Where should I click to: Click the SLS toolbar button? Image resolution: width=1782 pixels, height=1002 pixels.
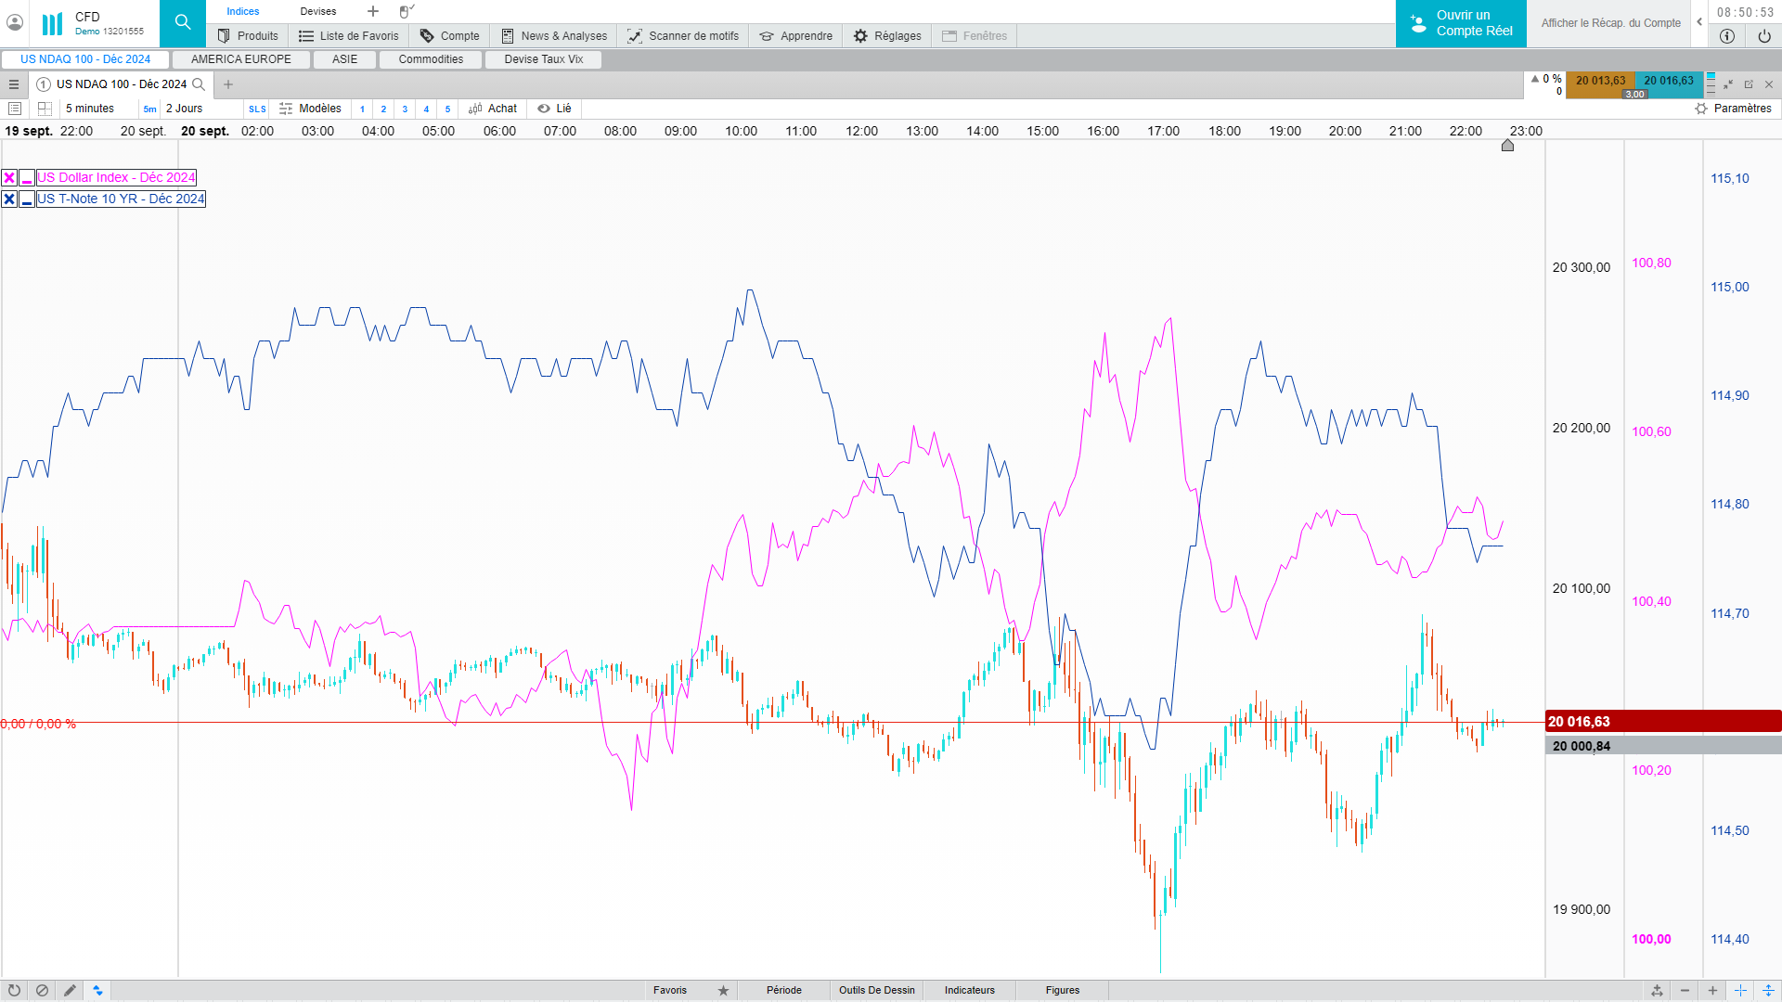[257, 109]
